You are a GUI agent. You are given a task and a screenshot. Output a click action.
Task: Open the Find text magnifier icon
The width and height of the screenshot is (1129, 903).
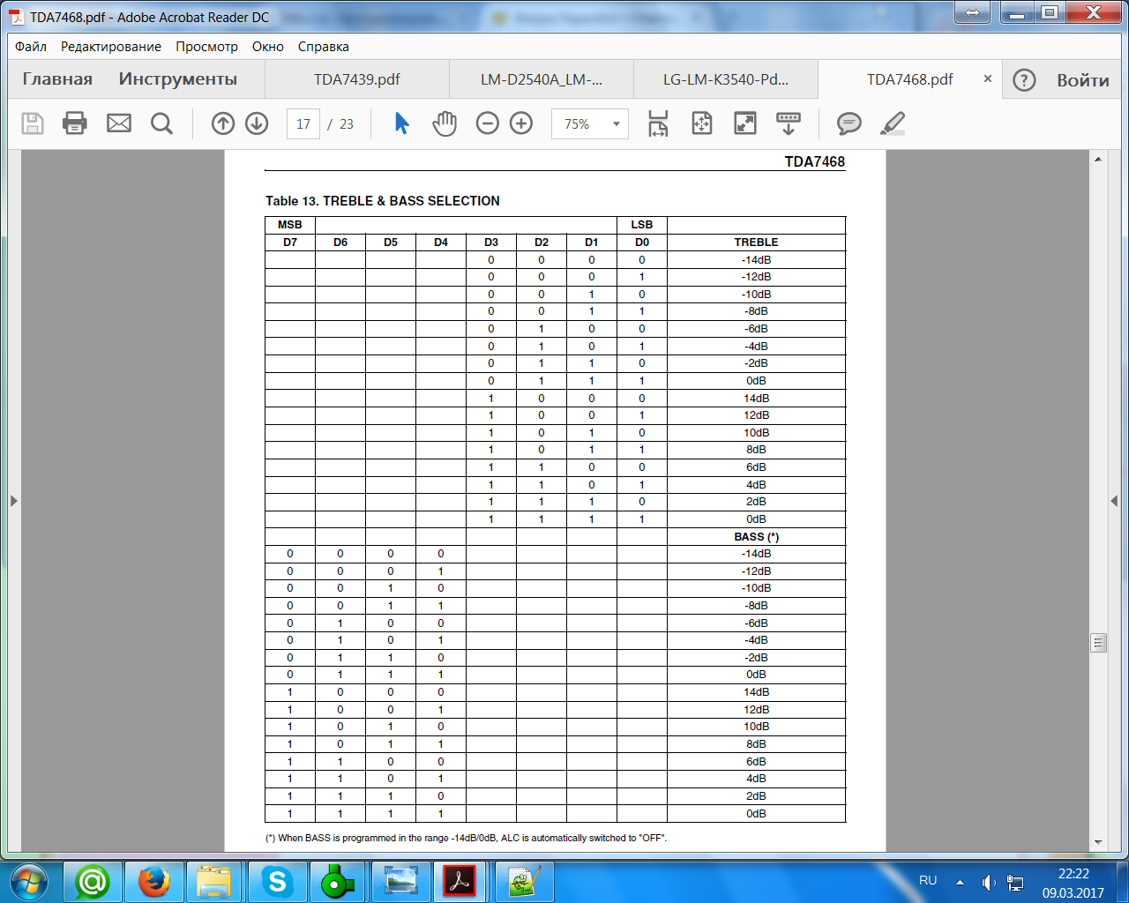click(x=161, y=123)
